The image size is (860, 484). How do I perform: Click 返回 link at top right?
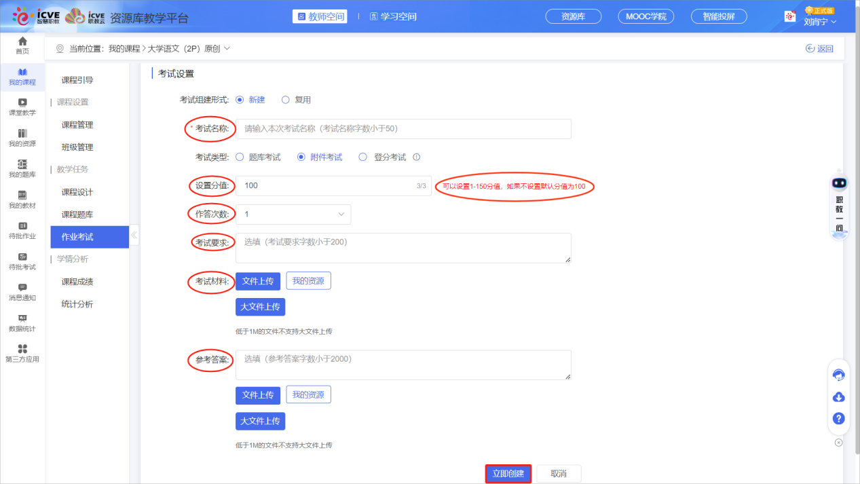click(x=819, y=48)
